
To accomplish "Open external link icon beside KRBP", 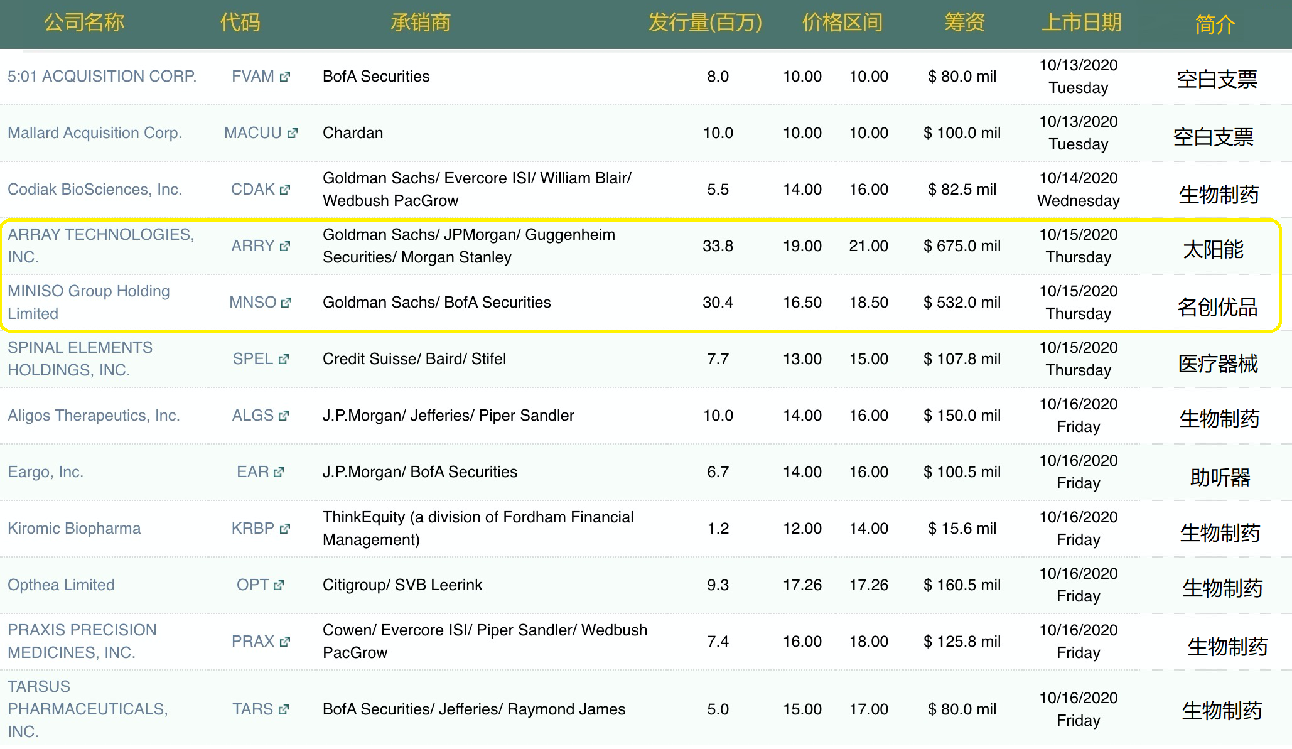I will pyautogui.click(x=285, y=529).
